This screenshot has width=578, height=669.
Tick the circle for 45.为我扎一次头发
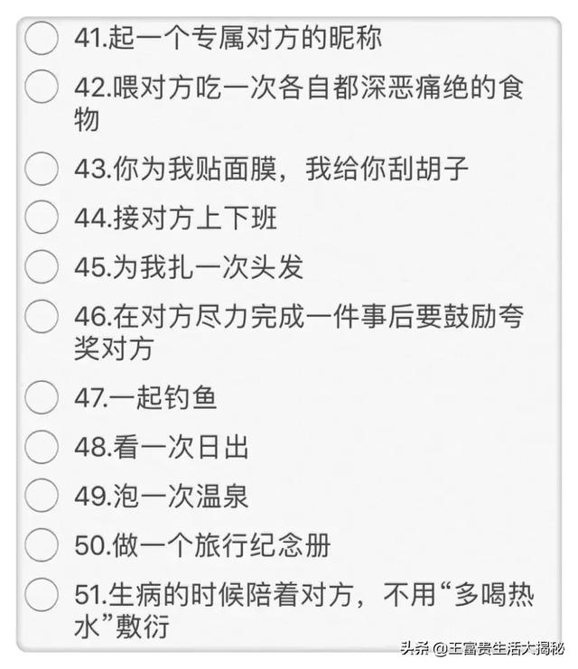point(42,266)
